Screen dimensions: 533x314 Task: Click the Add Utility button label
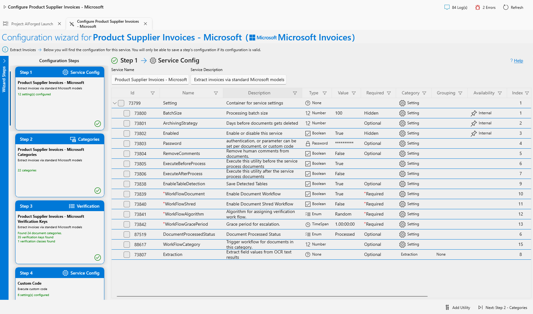(x=461, y=308)
